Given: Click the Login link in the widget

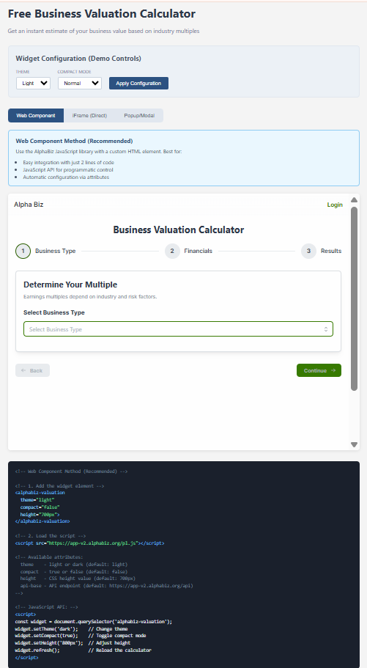Looking at the screenshot, I should coord(335,205).
